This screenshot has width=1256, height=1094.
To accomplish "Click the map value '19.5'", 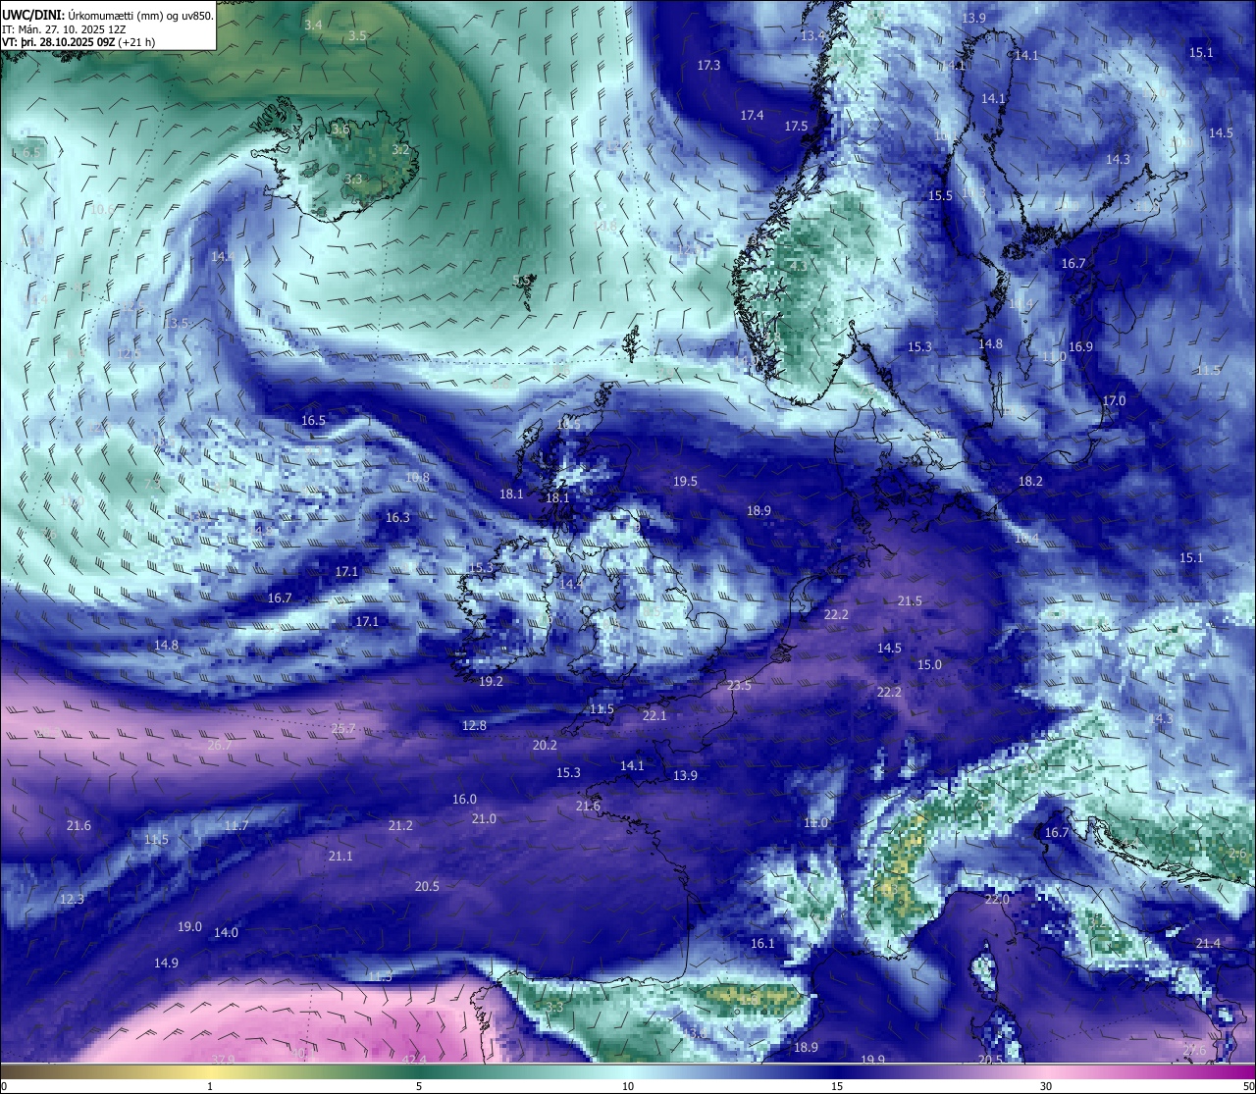I will pyautogui.click(x=685, y=482).
